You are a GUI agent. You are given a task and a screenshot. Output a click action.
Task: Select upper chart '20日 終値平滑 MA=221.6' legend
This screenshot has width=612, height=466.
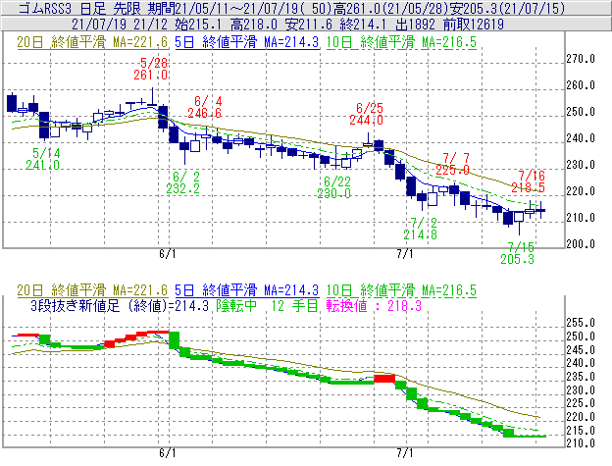(x=92, y=42)
